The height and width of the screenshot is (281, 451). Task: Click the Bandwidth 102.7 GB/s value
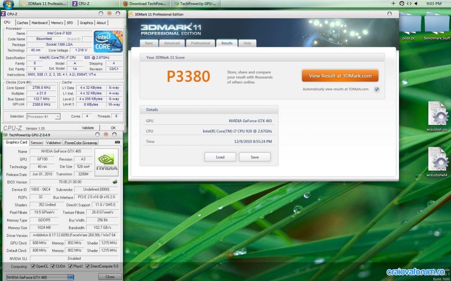pyautogui.click(x=103, y=227)
